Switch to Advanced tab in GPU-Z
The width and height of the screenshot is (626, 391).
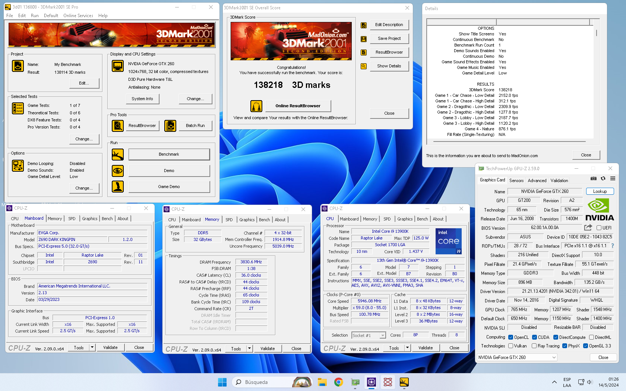pyautogui.click(x=537, y=181)
